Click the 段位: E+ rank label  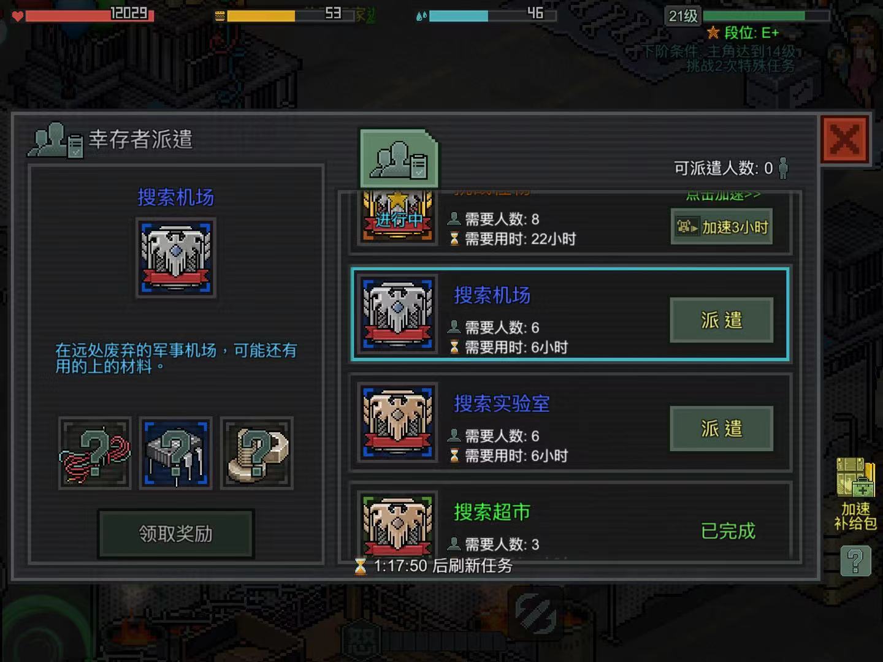click(743, 33)
